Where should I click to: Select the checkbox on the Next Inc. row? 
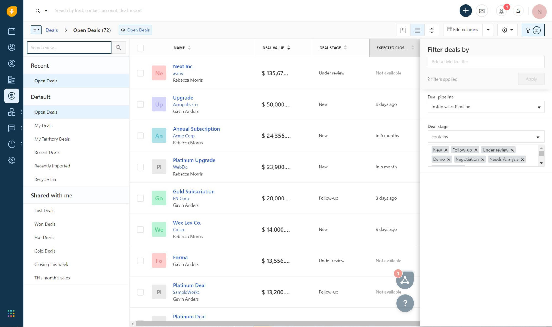coord(140,73)
